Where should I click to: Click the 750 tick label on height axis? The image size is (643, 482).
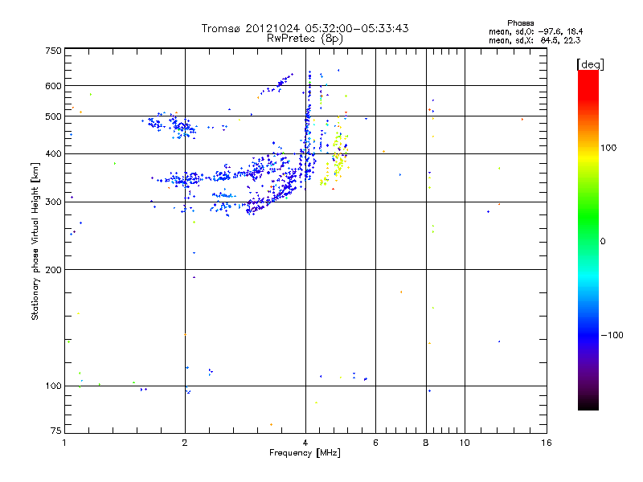click(53, 51)
